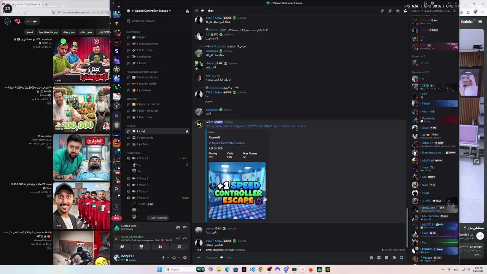
Task: Collapse the Public Voice category
Action: coord(134,153)
